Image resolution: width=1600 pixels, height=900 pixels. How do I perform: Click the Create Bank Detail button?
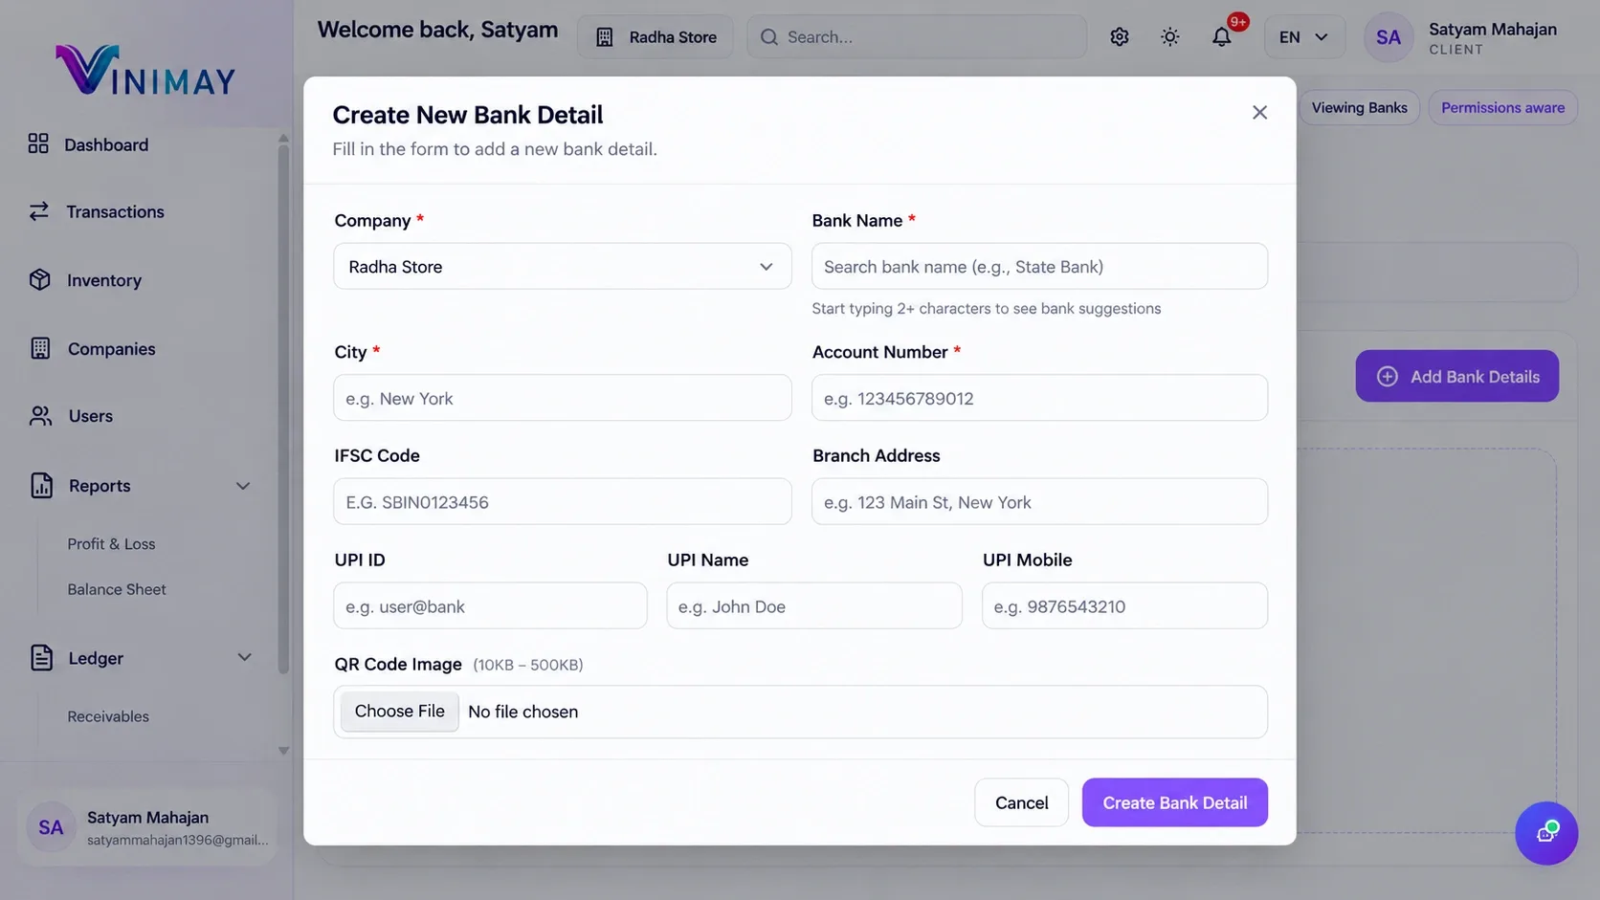click(x=1175, y=802)
